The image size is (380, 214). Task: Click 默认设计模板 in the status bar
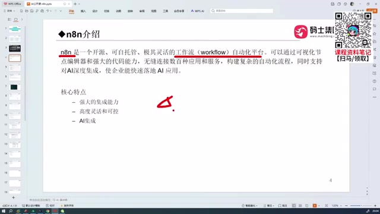(x=31, y=206)
